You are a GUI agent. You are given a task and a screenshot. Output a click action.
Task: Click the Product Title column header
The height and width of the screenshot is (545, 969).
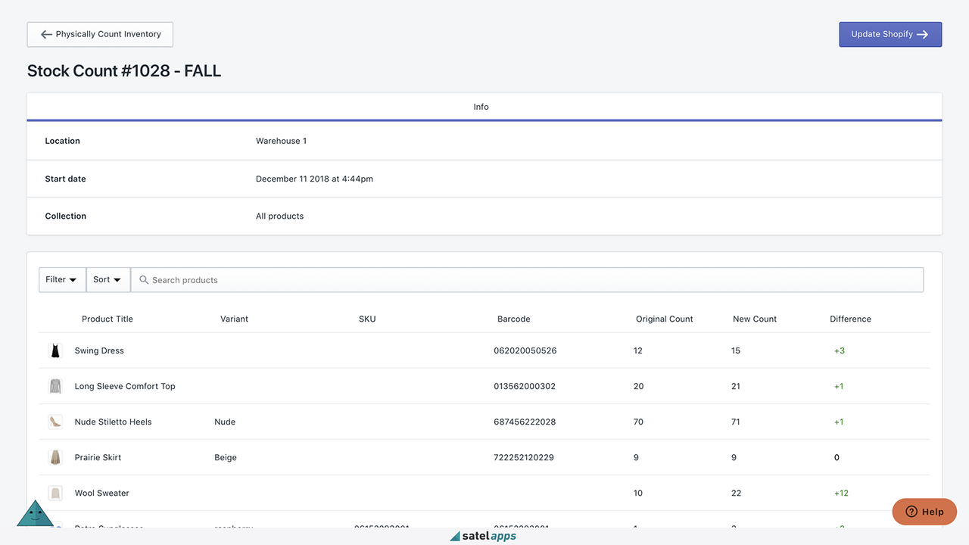tap(107, 319)
